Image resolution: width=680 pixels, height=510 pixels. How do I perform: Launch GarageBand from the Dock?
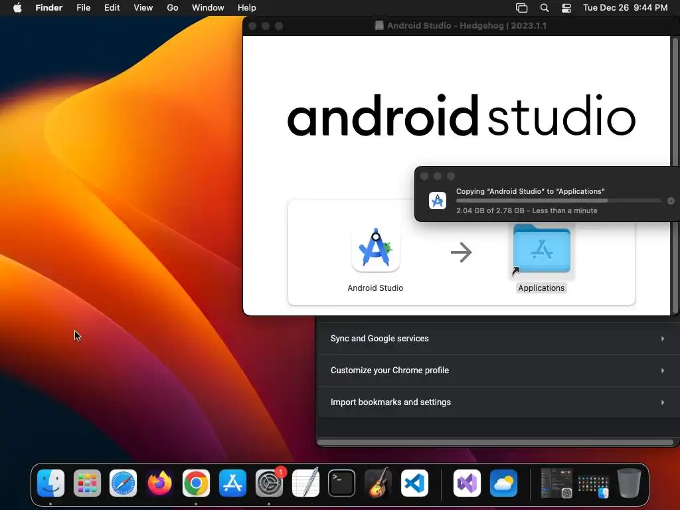pos(378,483)
